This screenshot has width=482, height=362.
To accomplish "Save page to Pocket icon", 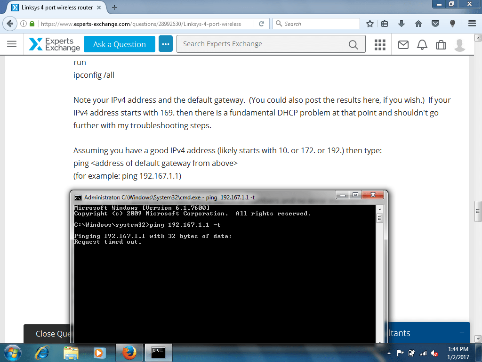I will click(435, 24).
